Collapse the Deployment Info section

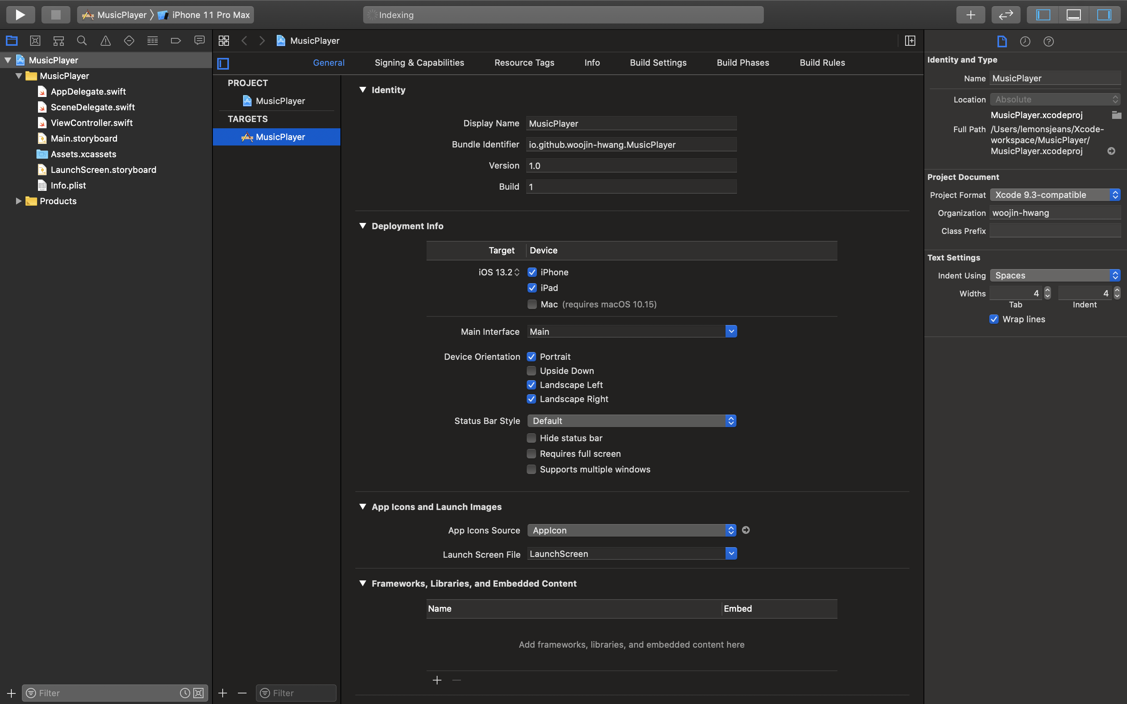363,226
